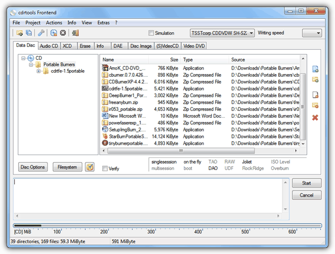This screenshot has width=335, height=254.
Task: Switch to the DAE tab
Action: point(119,46)
